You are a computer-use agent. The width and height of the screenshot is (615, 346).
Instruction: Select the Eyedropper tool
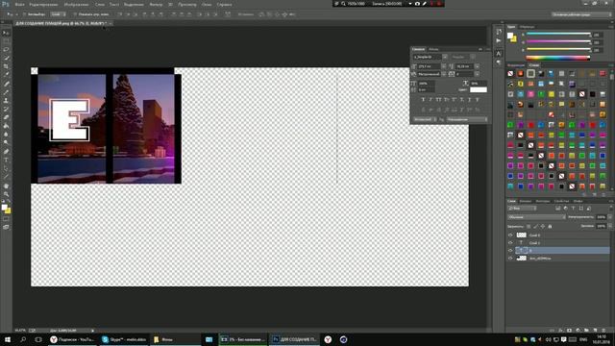tap(6, 75)
